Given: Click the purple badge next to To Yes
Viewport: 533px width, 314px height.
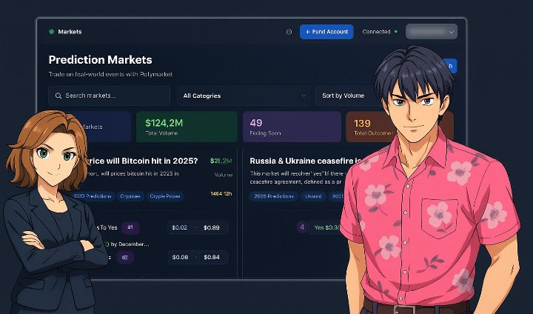Looking at the screenshot, I should click(x=130, y=227).
